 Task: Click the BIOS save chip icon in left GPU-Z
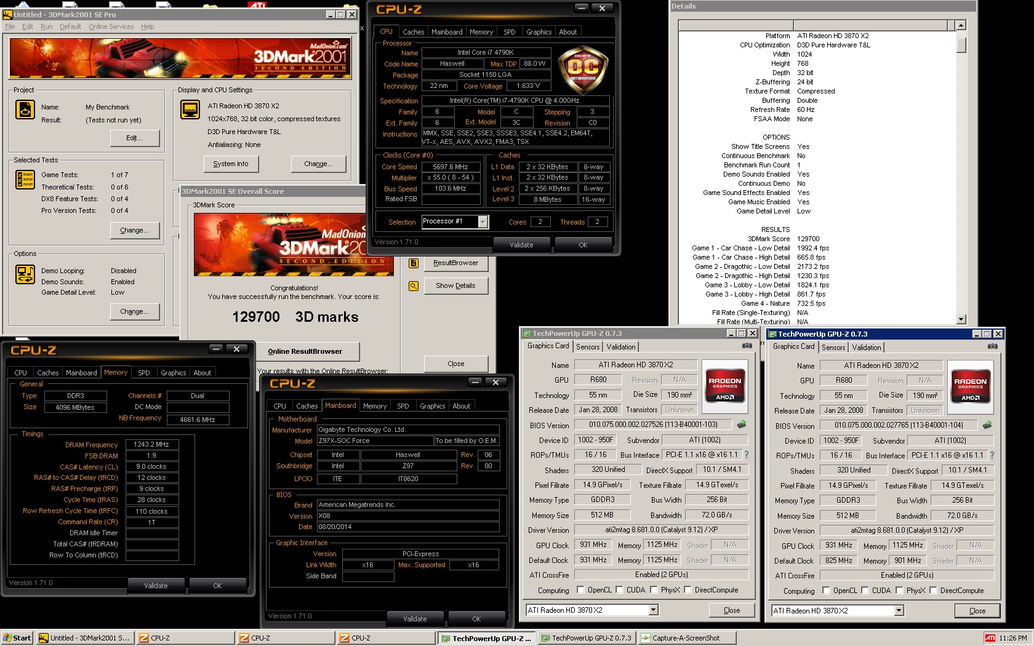point(742,425)
